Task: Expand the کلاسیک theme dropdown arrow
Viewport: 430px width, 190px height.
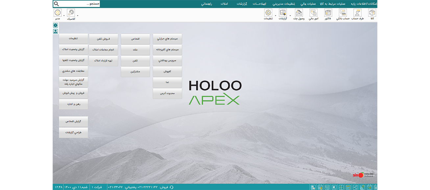Action: 78,15
